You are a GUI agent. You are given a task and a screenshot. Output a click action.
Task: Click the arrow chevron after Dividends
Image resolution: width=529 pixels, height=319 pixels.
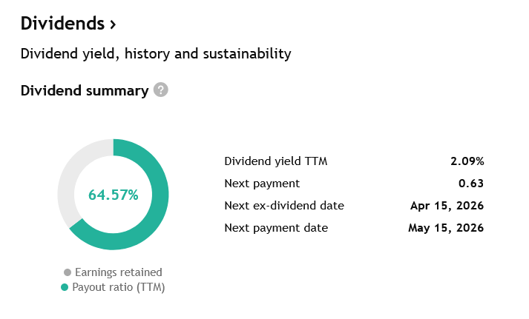point(113,24)
